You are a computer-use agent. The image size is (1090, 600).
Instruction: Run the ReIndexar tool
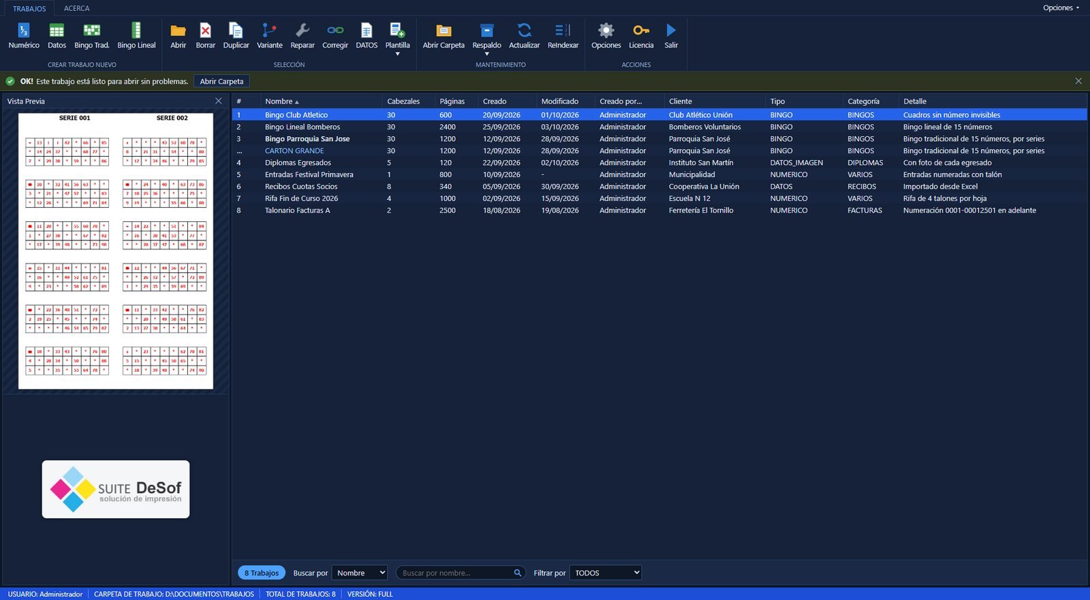(x=563, y=35)
